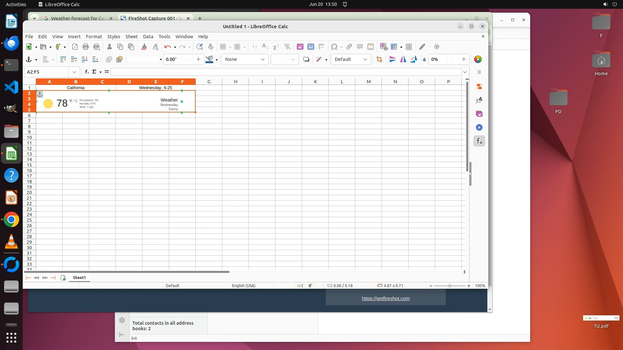Screen dimensions: 623x350
Task: Click the Crop image tool
Action: tap(379, 59)
